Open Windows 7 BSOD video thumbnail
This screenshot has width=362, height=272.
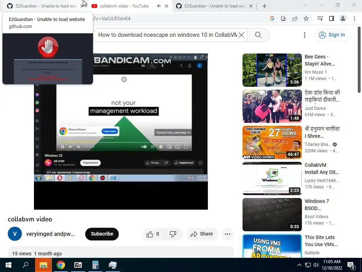tap(272, 214)
